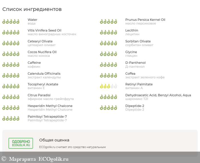Click the yellow rating icons for Retinyl Palmitate
Screen dimensions: 200x163
(109, 86)
